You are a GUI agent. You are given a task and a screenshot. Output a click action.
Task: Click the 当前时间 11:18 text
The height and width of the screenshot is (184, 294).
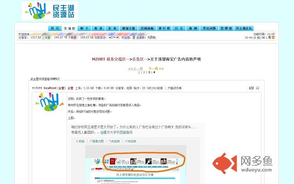coord(264,34)
